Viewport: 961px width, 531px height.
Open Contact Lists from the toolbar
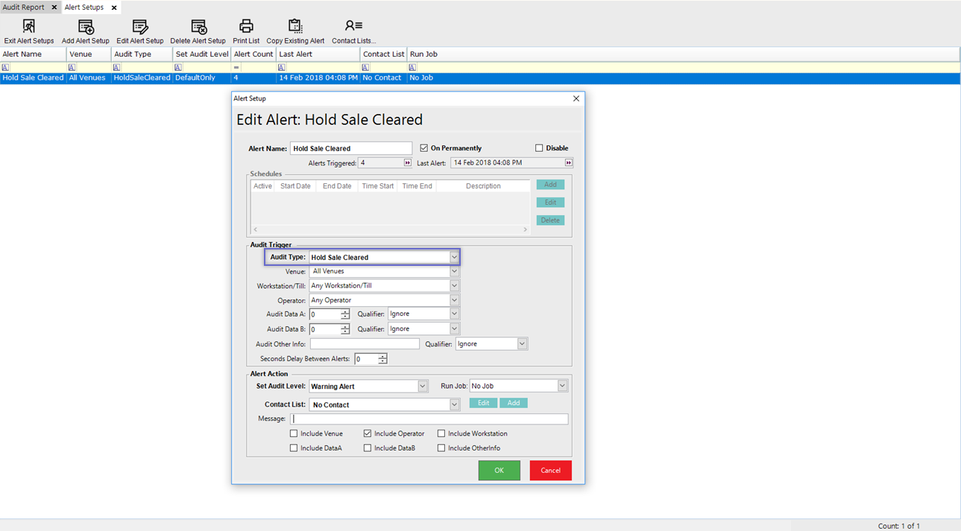pyautogui.click(x=353, y=27)
